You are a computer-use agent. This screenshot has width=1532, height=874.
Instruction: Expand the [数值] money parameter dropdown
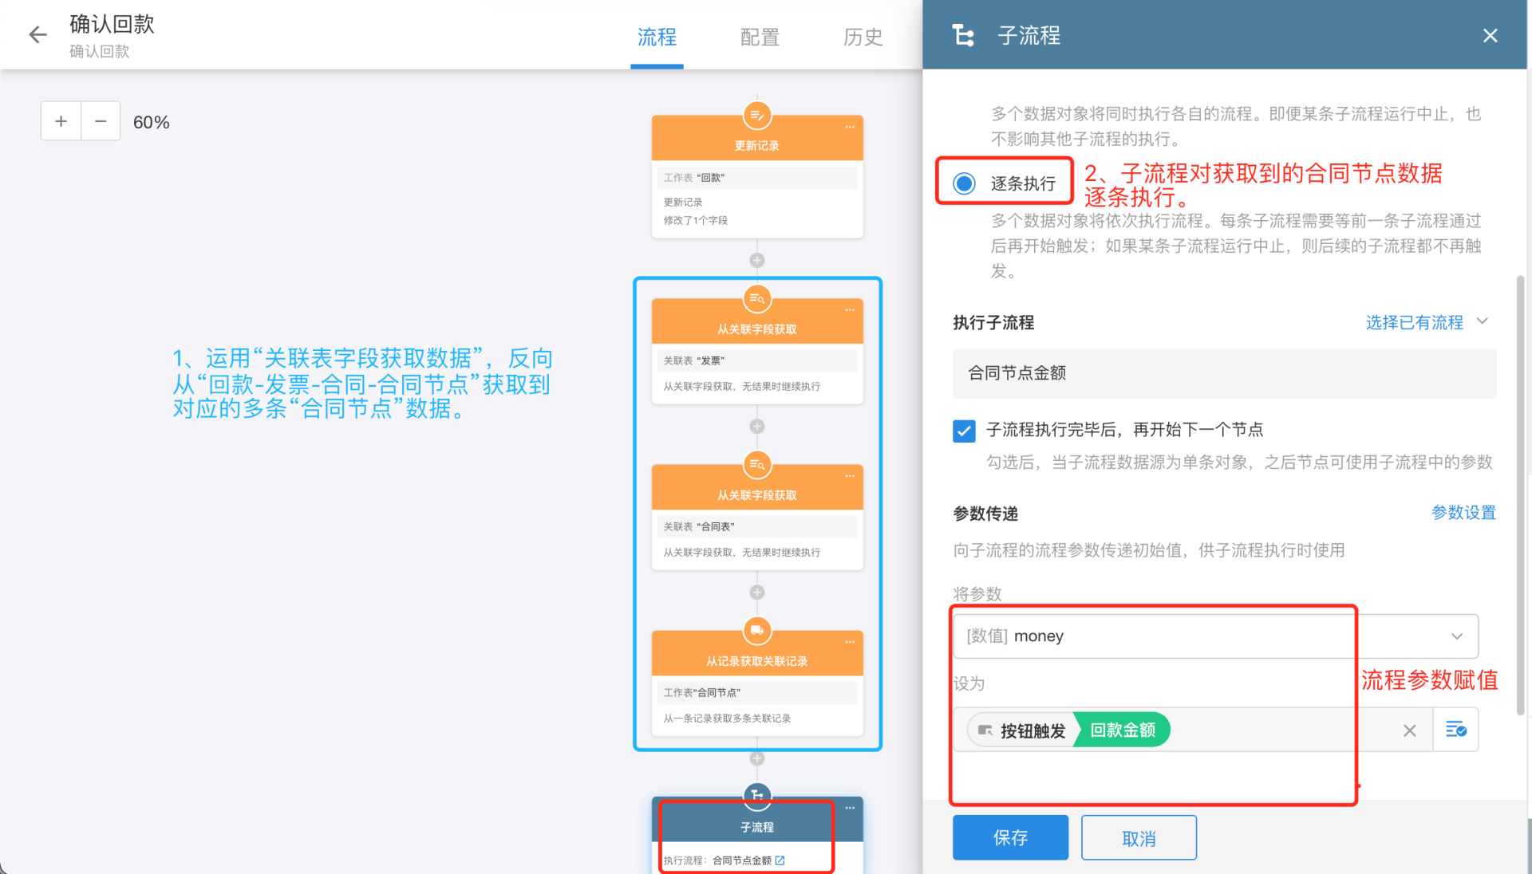tap(1456, 636)
